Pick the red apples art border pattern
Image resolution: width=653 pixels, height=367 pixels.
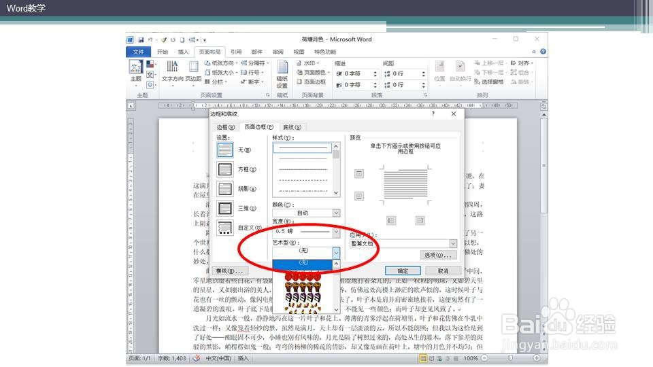303,275
